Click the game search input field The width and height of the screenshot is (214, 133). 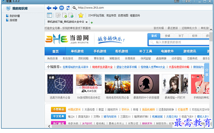[179, 42]
